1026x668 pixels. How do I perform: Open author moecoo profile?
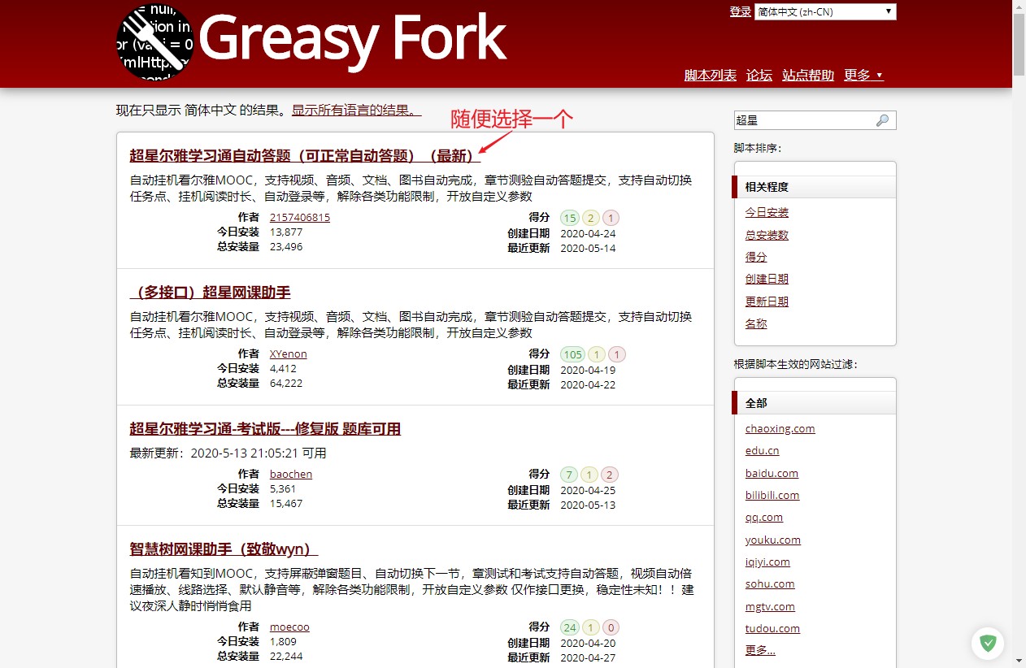tap(289, 627)
